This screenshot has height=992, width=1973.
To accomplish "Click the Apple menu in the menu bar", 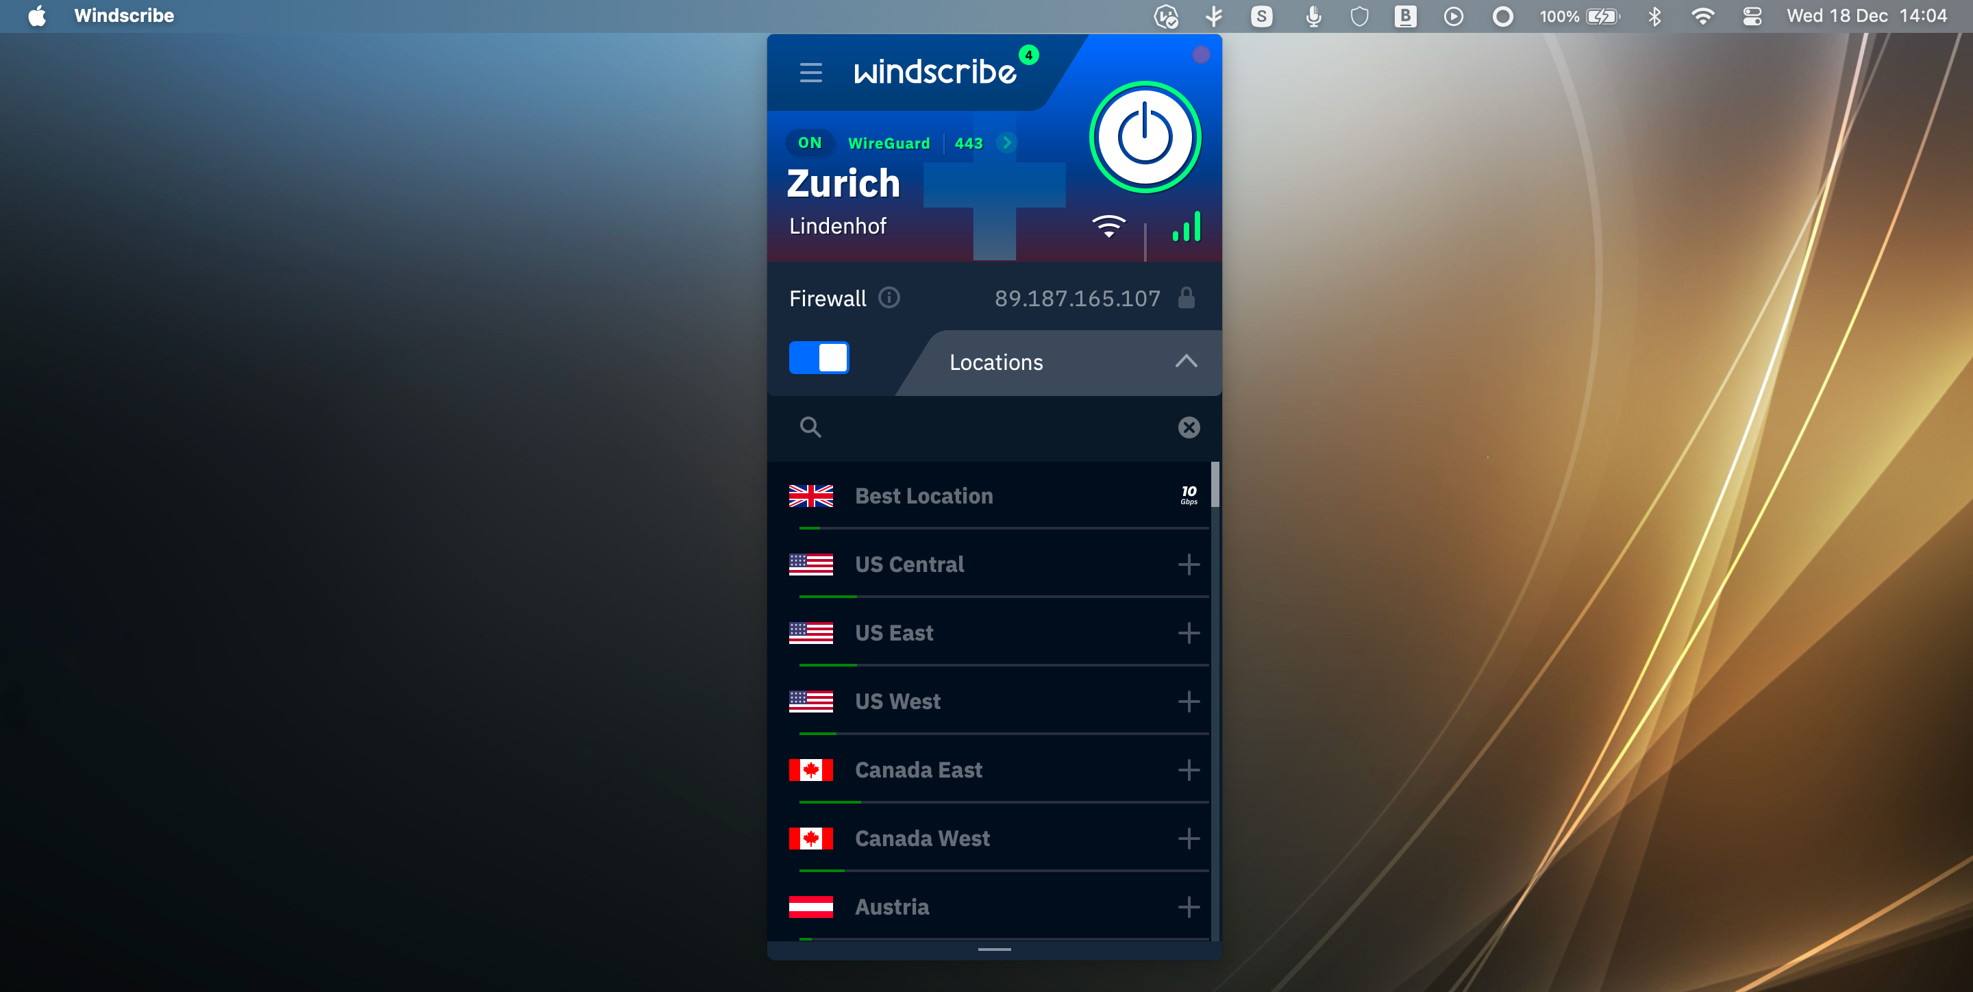I will click(36, 16).
